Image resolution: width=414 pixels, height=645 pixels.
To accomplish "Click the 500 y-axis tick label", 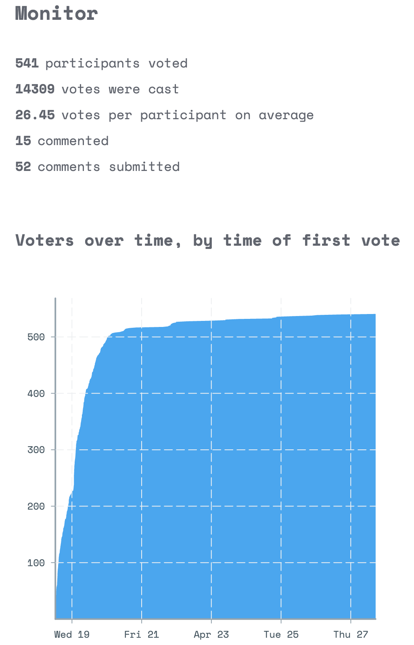I will [36, 337].
